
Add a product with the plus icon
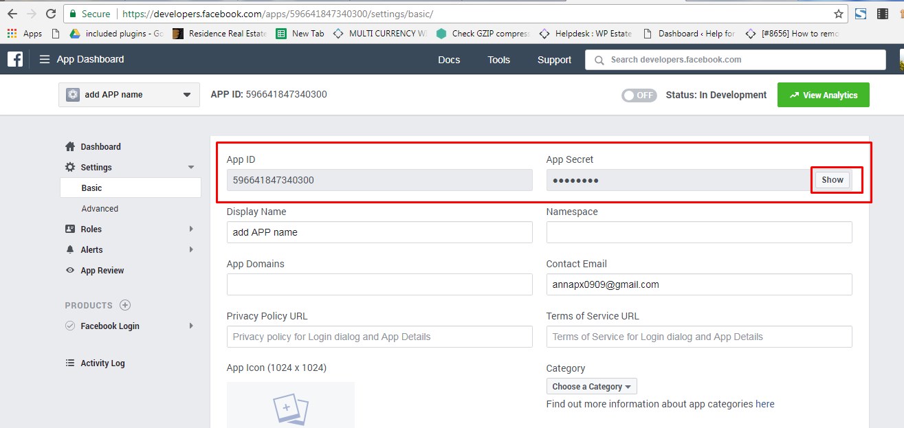point(125,305)
